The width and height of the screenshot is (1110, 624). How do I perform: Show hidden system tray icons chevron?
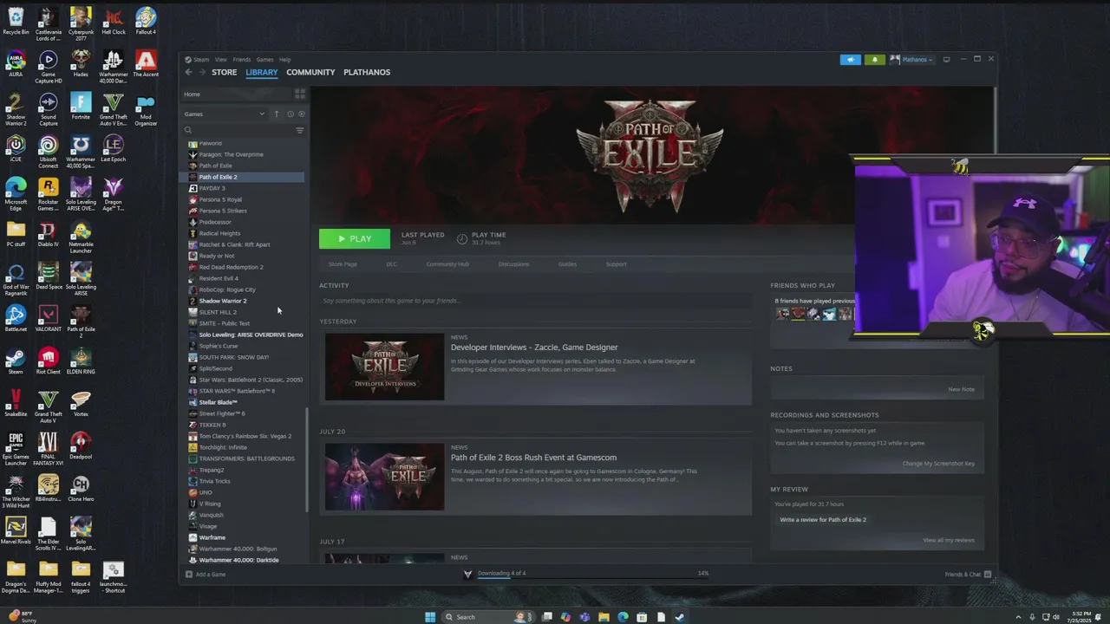[x=1019, y=617]
